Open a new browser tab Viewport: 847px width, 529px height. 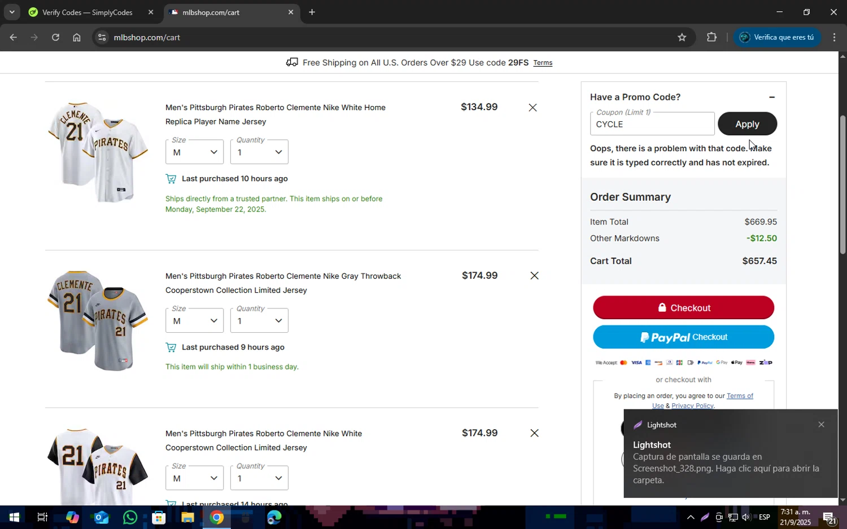point(312,12)
